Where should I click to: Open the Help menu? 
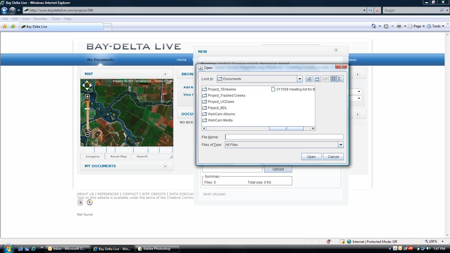68,19
